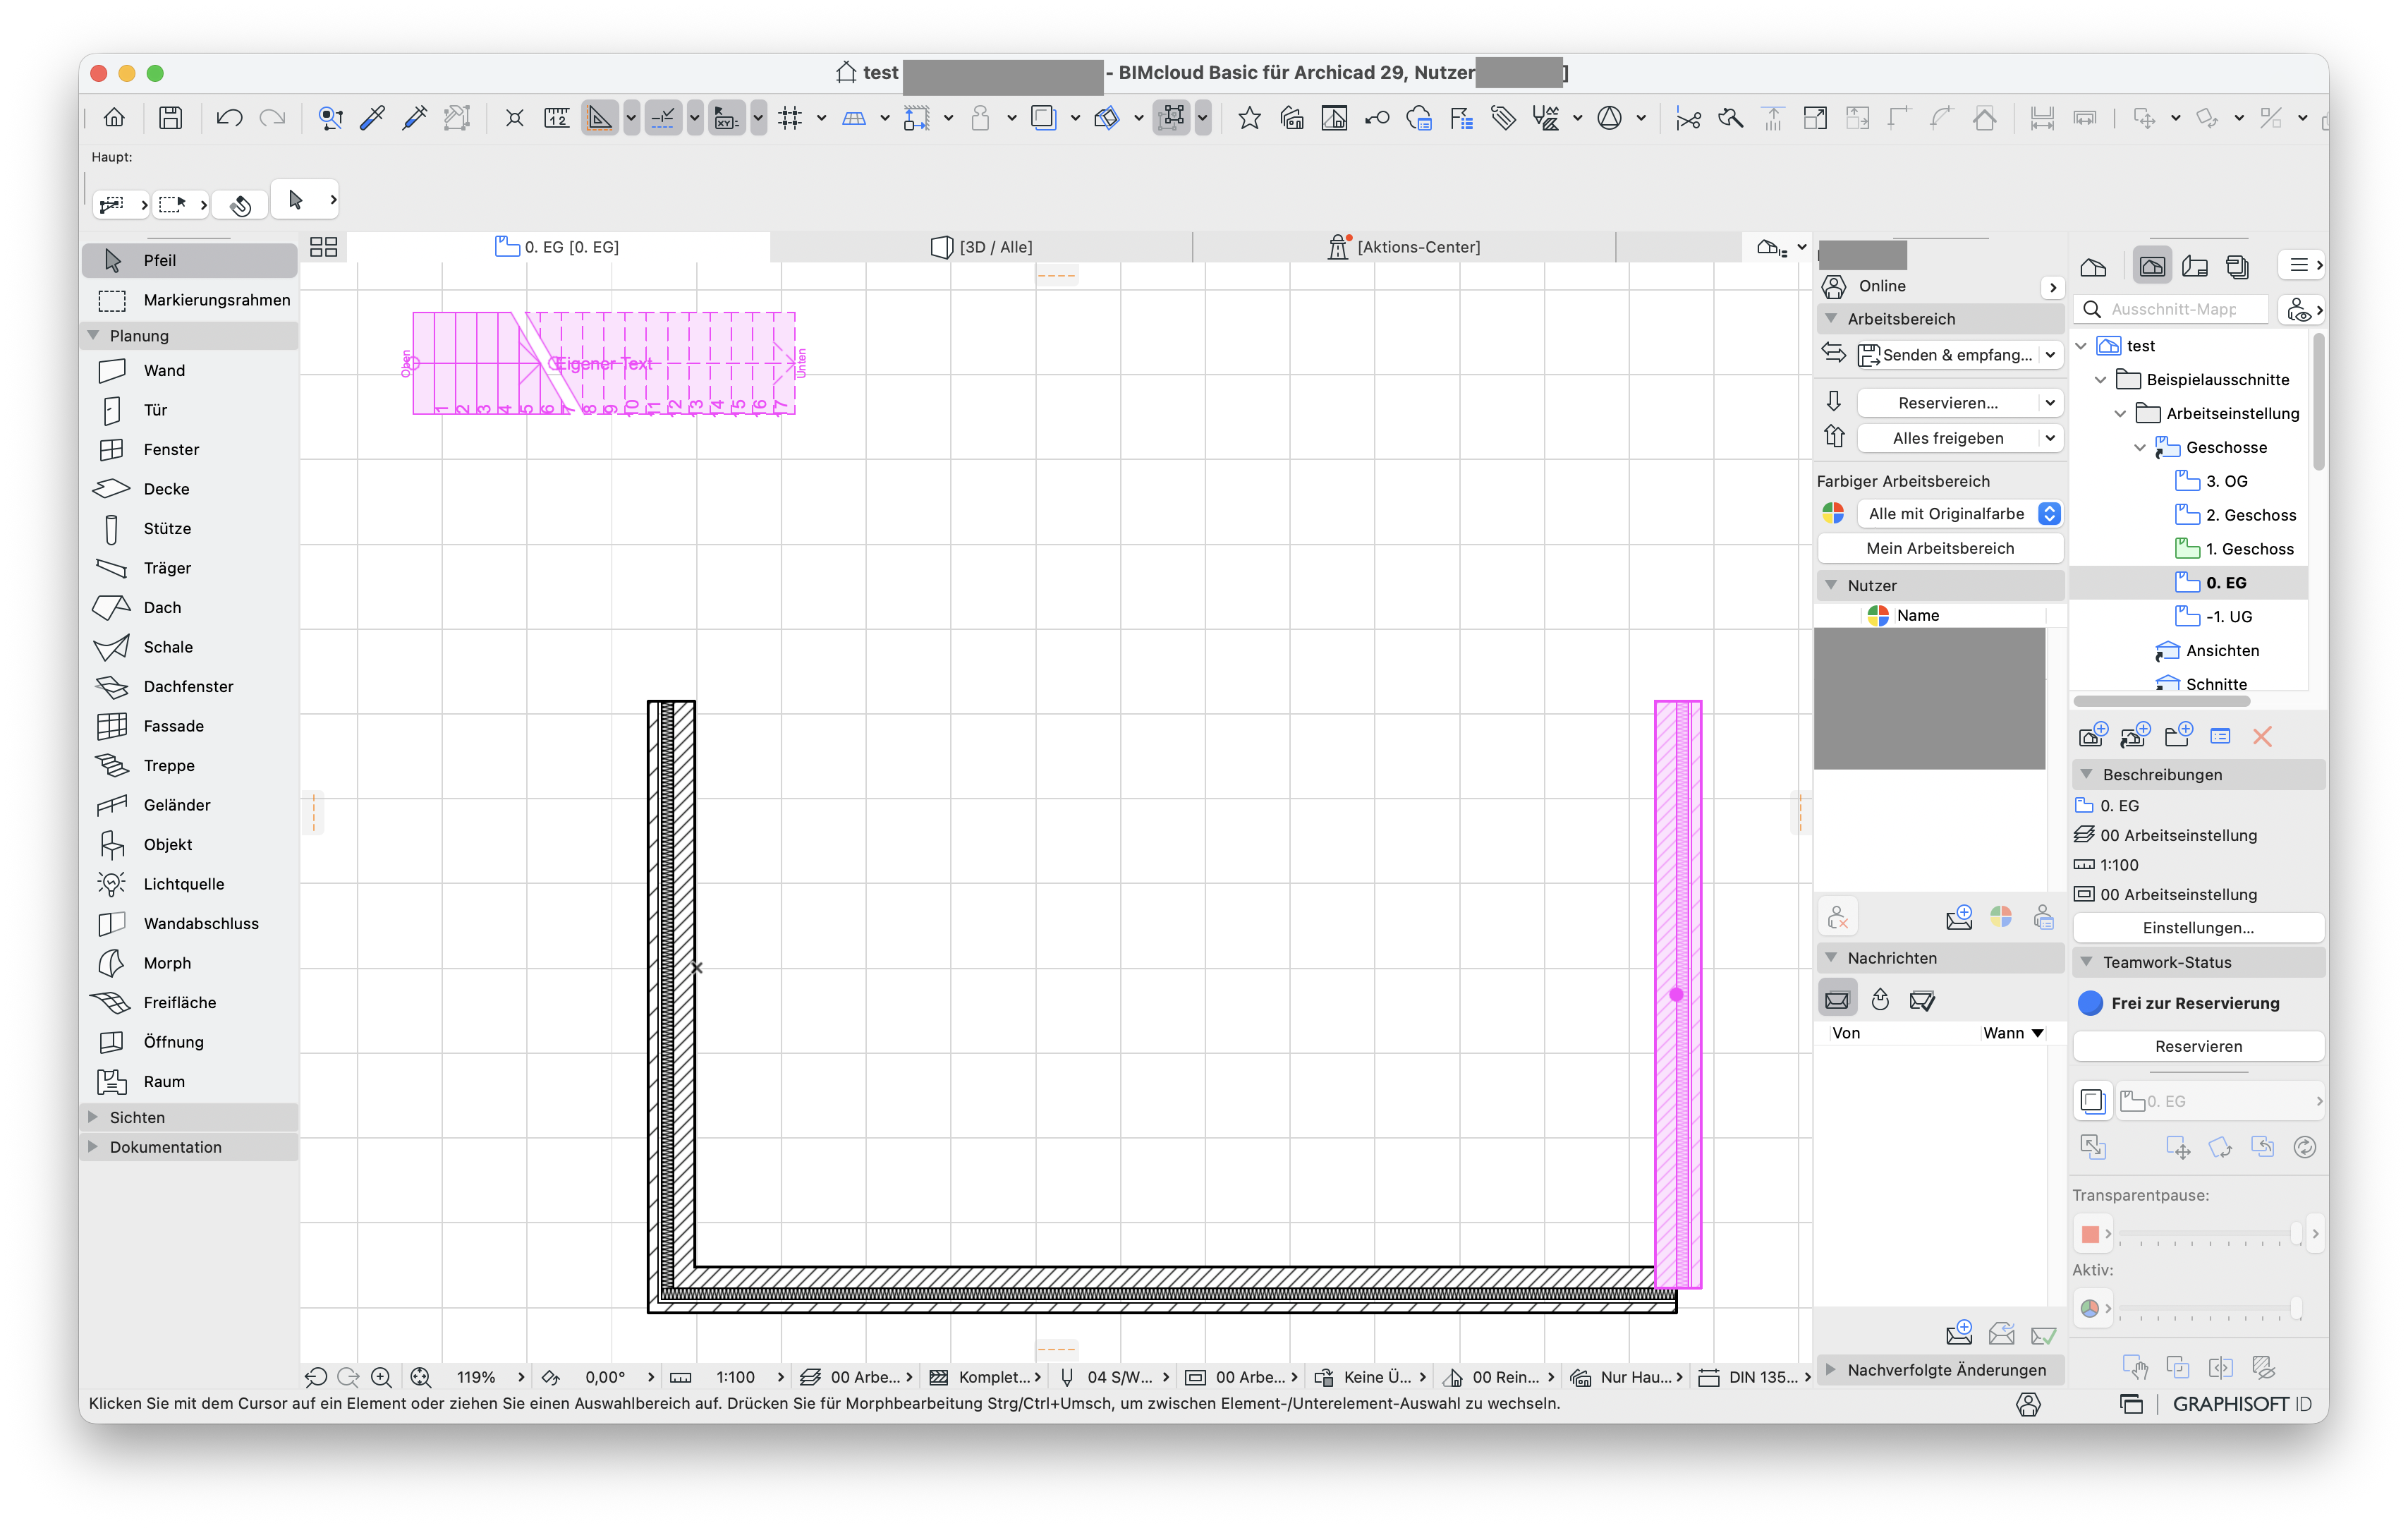Select the Morph tool

tap(190, 963)
